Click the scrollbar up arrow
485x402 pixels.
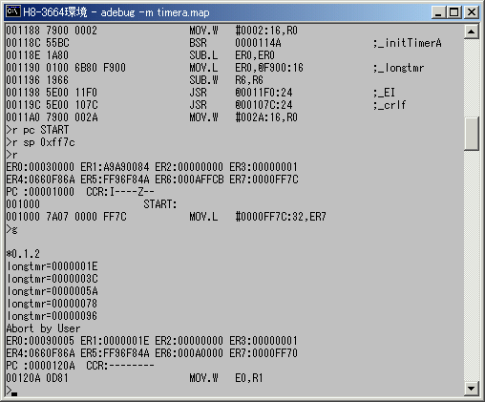(472, 32)
